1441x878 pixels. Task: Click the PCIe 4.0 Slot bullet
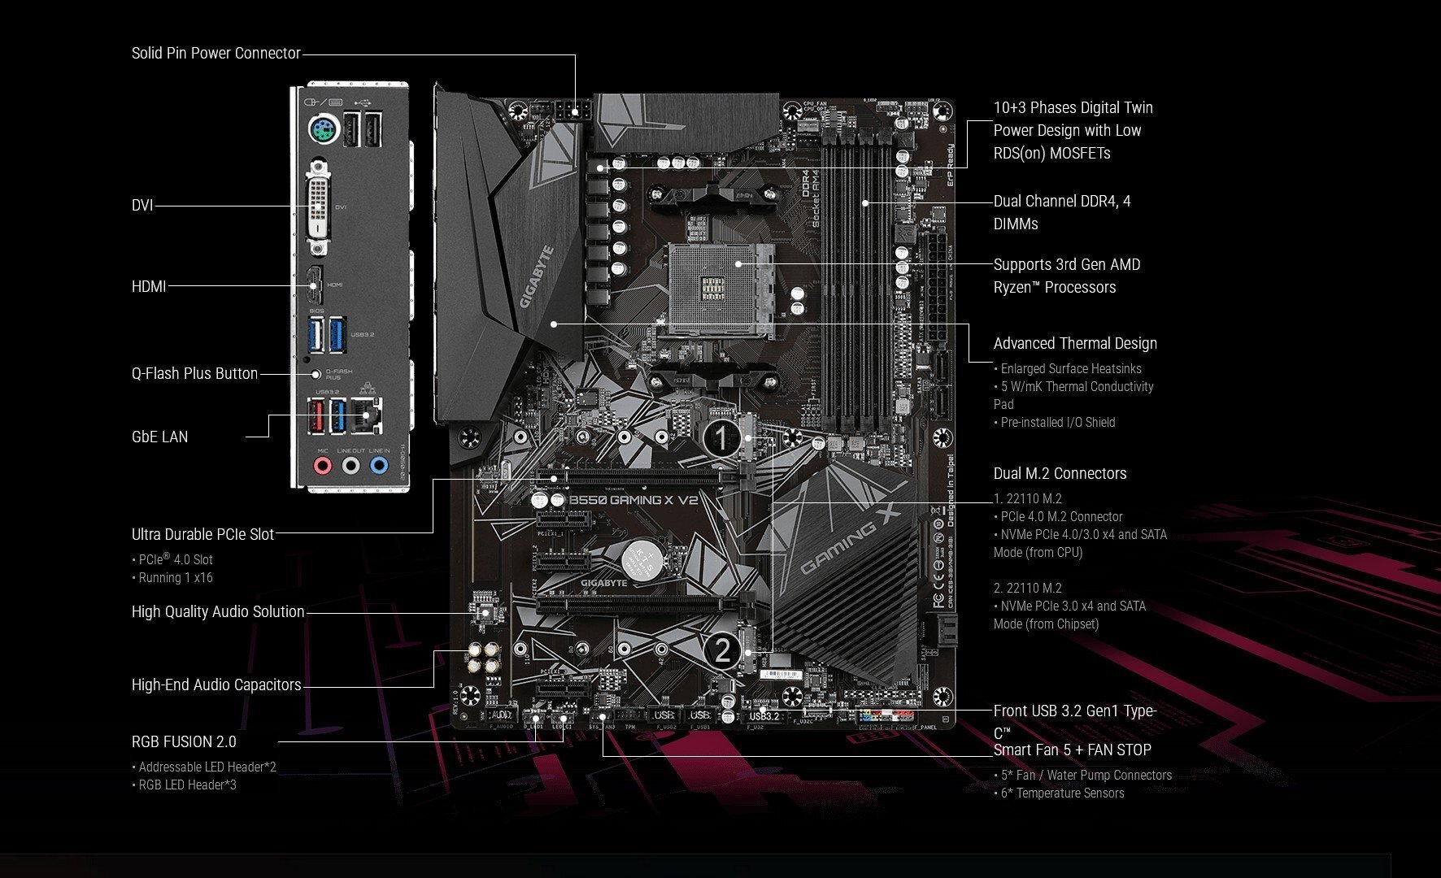click(172, 559)
